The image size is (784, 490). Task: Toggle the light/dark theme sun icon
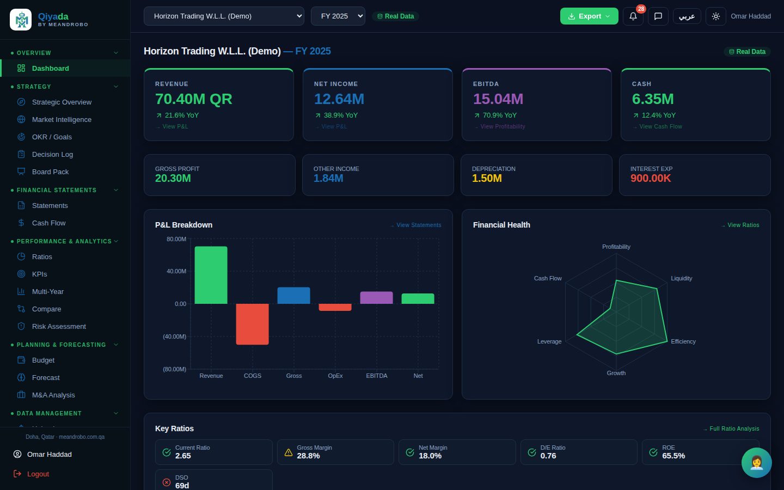(x=715, y=16)
